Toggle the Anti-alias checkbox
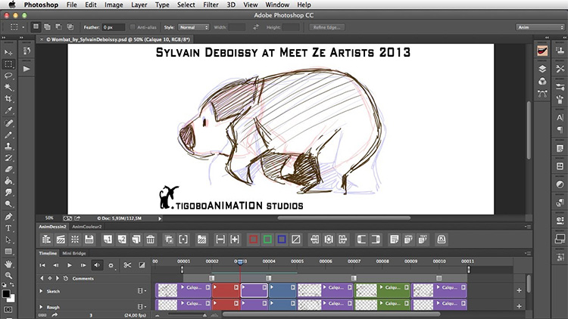Viewport: 568px width, 319px height. [x=133, y=27]
